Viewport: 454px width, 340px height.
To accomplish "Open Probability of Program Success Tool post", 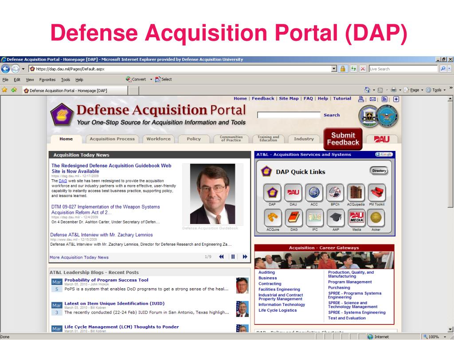I will point(106,280).
